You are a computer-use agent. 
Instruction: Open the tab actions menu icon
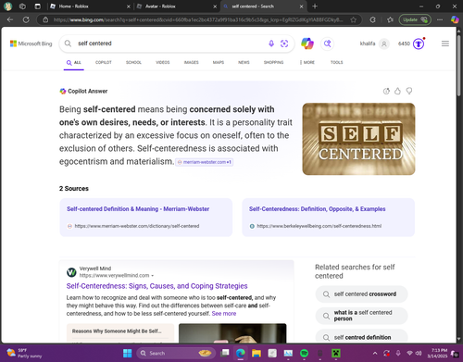point(37,6)
